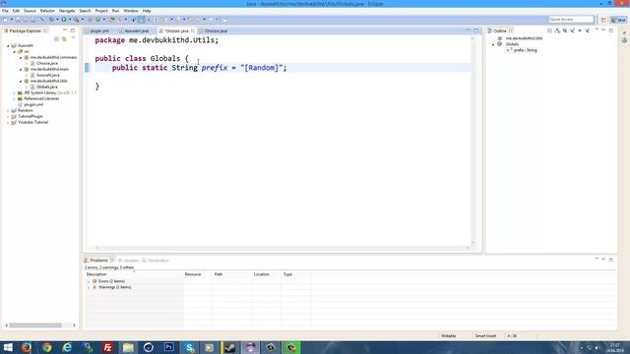Select Globals.java in Package Explorer
The image size is (630, 354).
(47, 87)
